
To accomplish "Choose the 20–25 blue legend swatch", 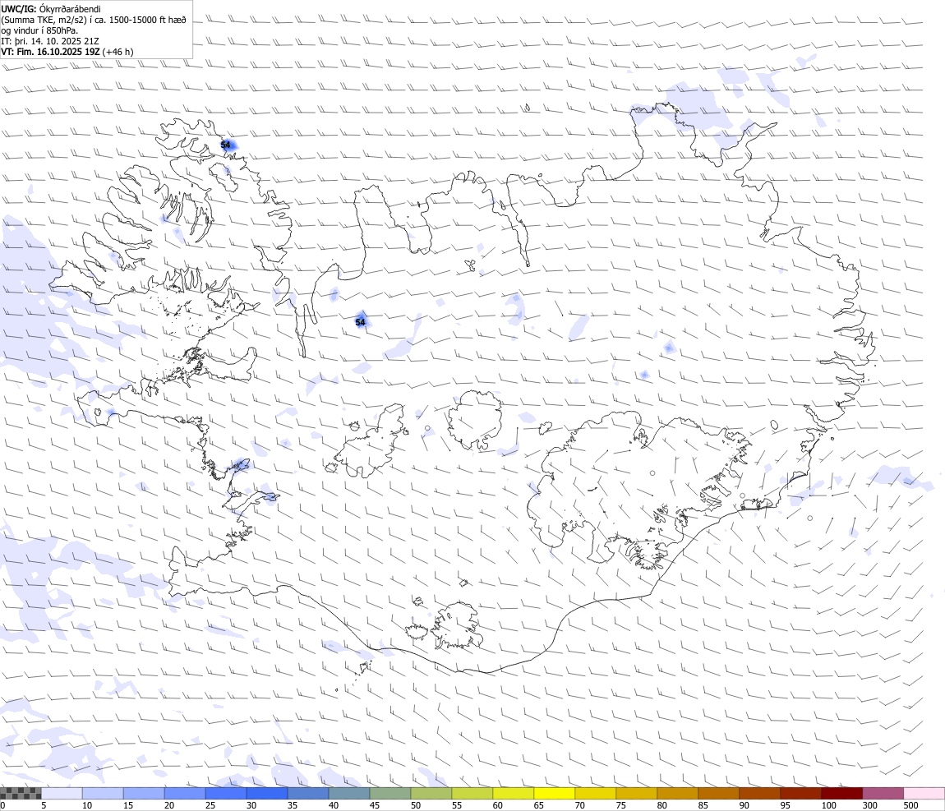I will click(x=184, y=793).
